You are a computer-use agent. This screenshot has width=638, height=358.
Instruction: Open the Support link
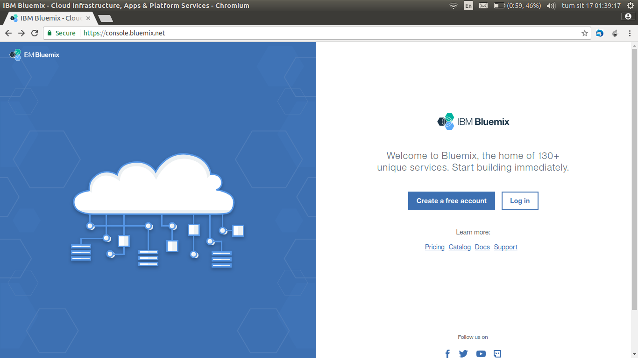point(506,247)
